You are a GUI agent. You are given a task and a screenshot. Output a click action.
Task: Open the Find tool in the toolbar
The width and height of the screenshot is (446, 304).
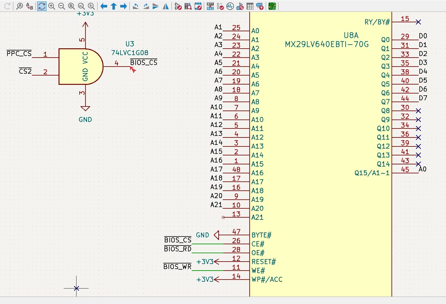tap(20, 6)
